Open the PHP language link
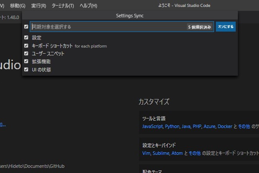Viewport: 259px width, 173px height. tap(197, 126)
